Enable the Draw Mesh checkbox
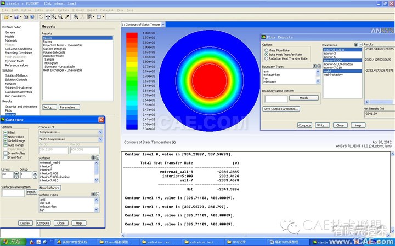The height and width of the screenshot is (246, 395). point(5,157)
